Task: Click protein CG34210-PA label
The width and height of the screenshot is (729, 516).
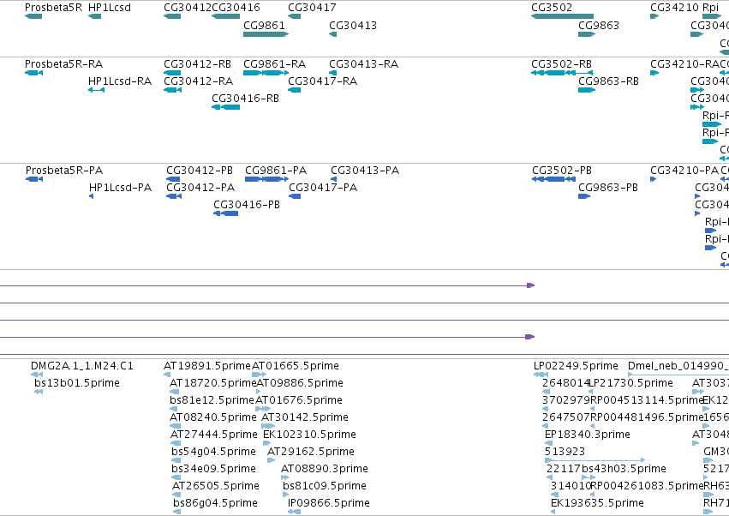Action: [x=684, y=171]
